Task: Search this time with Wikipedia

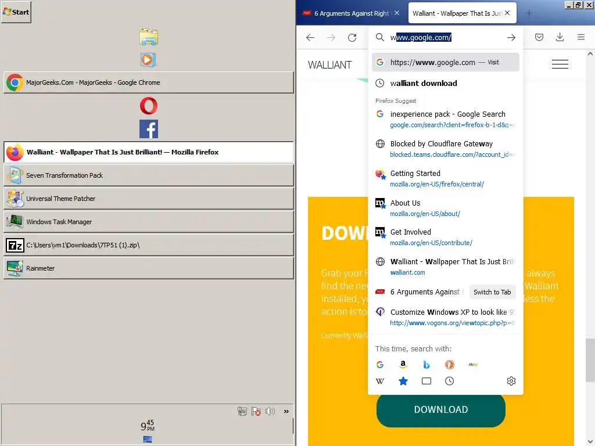Action: [x=380, y=381]
